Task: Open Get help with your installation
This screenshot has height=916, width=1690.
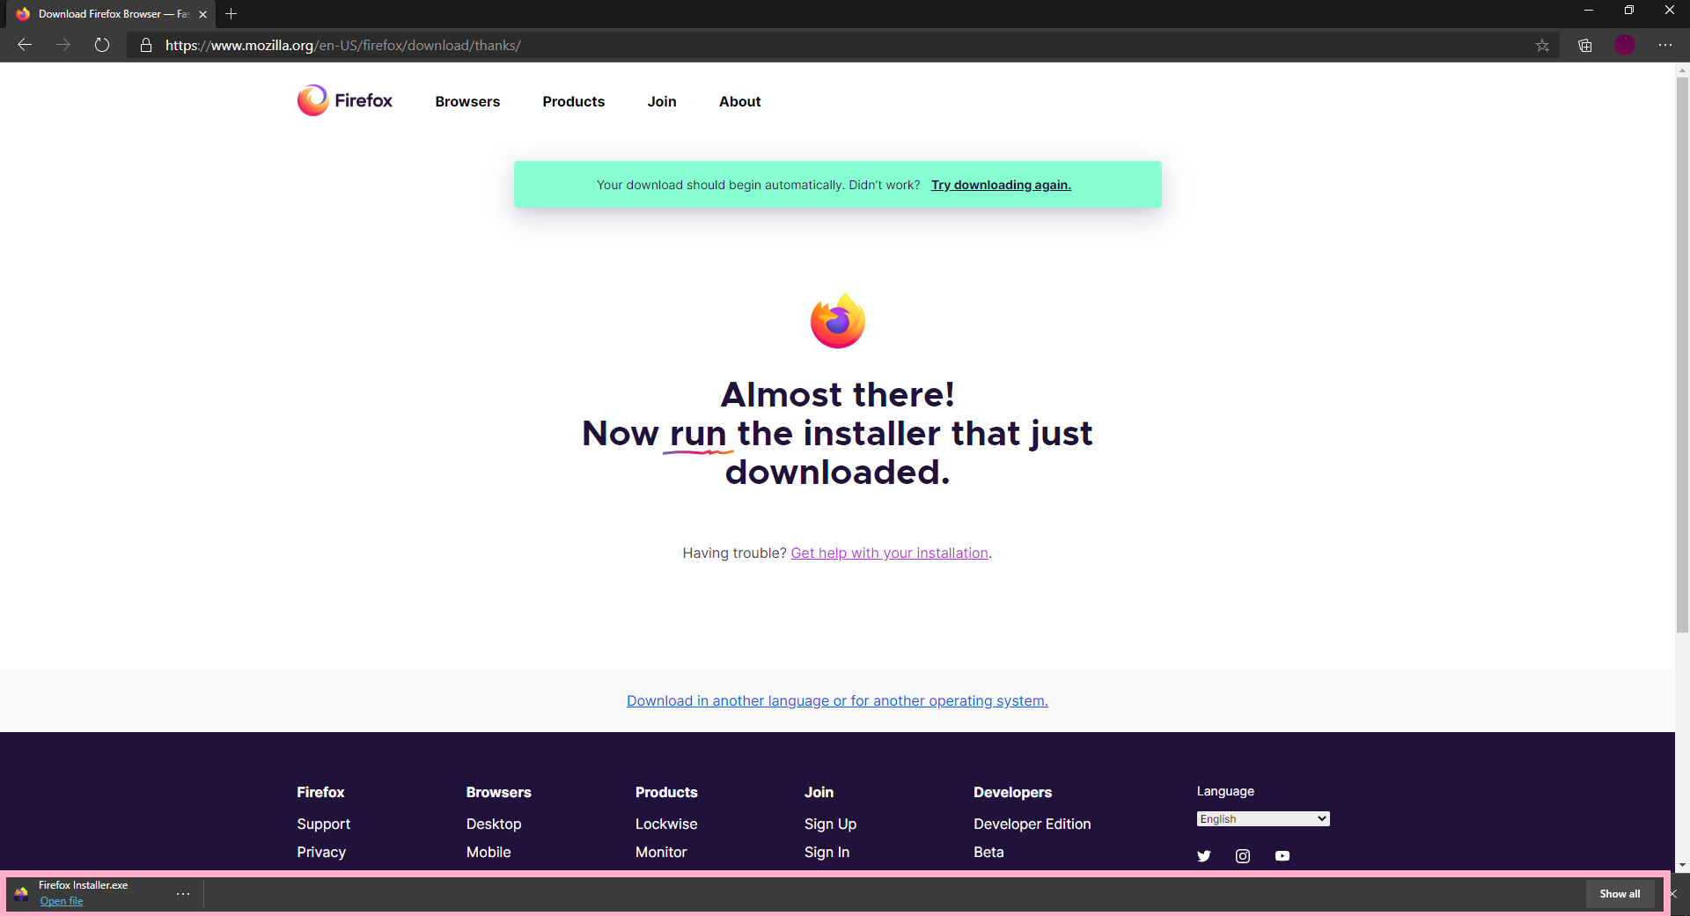Action: pyautogui.click(x=889, y=553)
